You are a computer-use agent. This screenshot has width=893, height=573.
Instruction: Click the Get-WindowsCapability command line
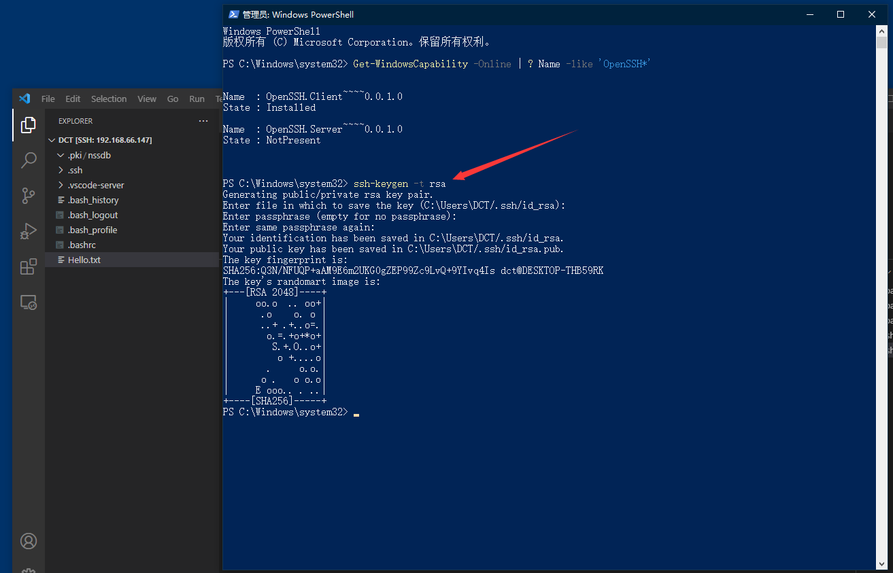click(437, 64)
